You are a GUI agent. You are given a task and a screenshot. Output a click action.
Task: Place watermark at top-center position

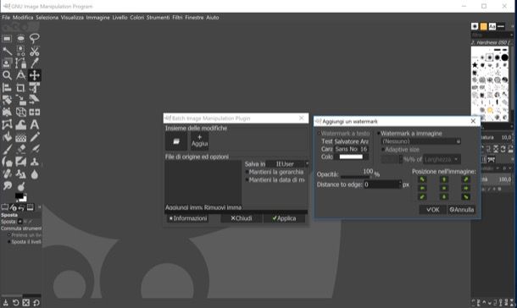pos(444,179)
